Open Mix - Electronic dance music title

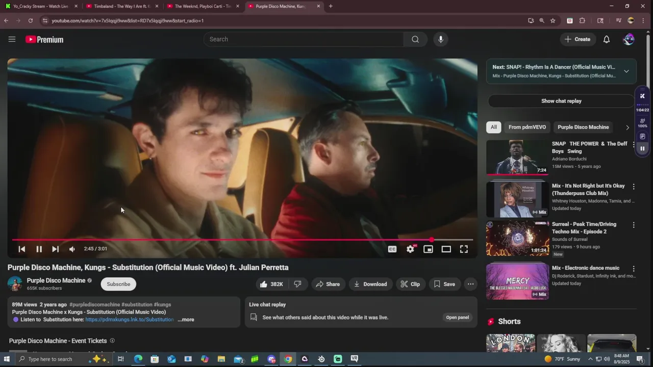pos(586,268)
